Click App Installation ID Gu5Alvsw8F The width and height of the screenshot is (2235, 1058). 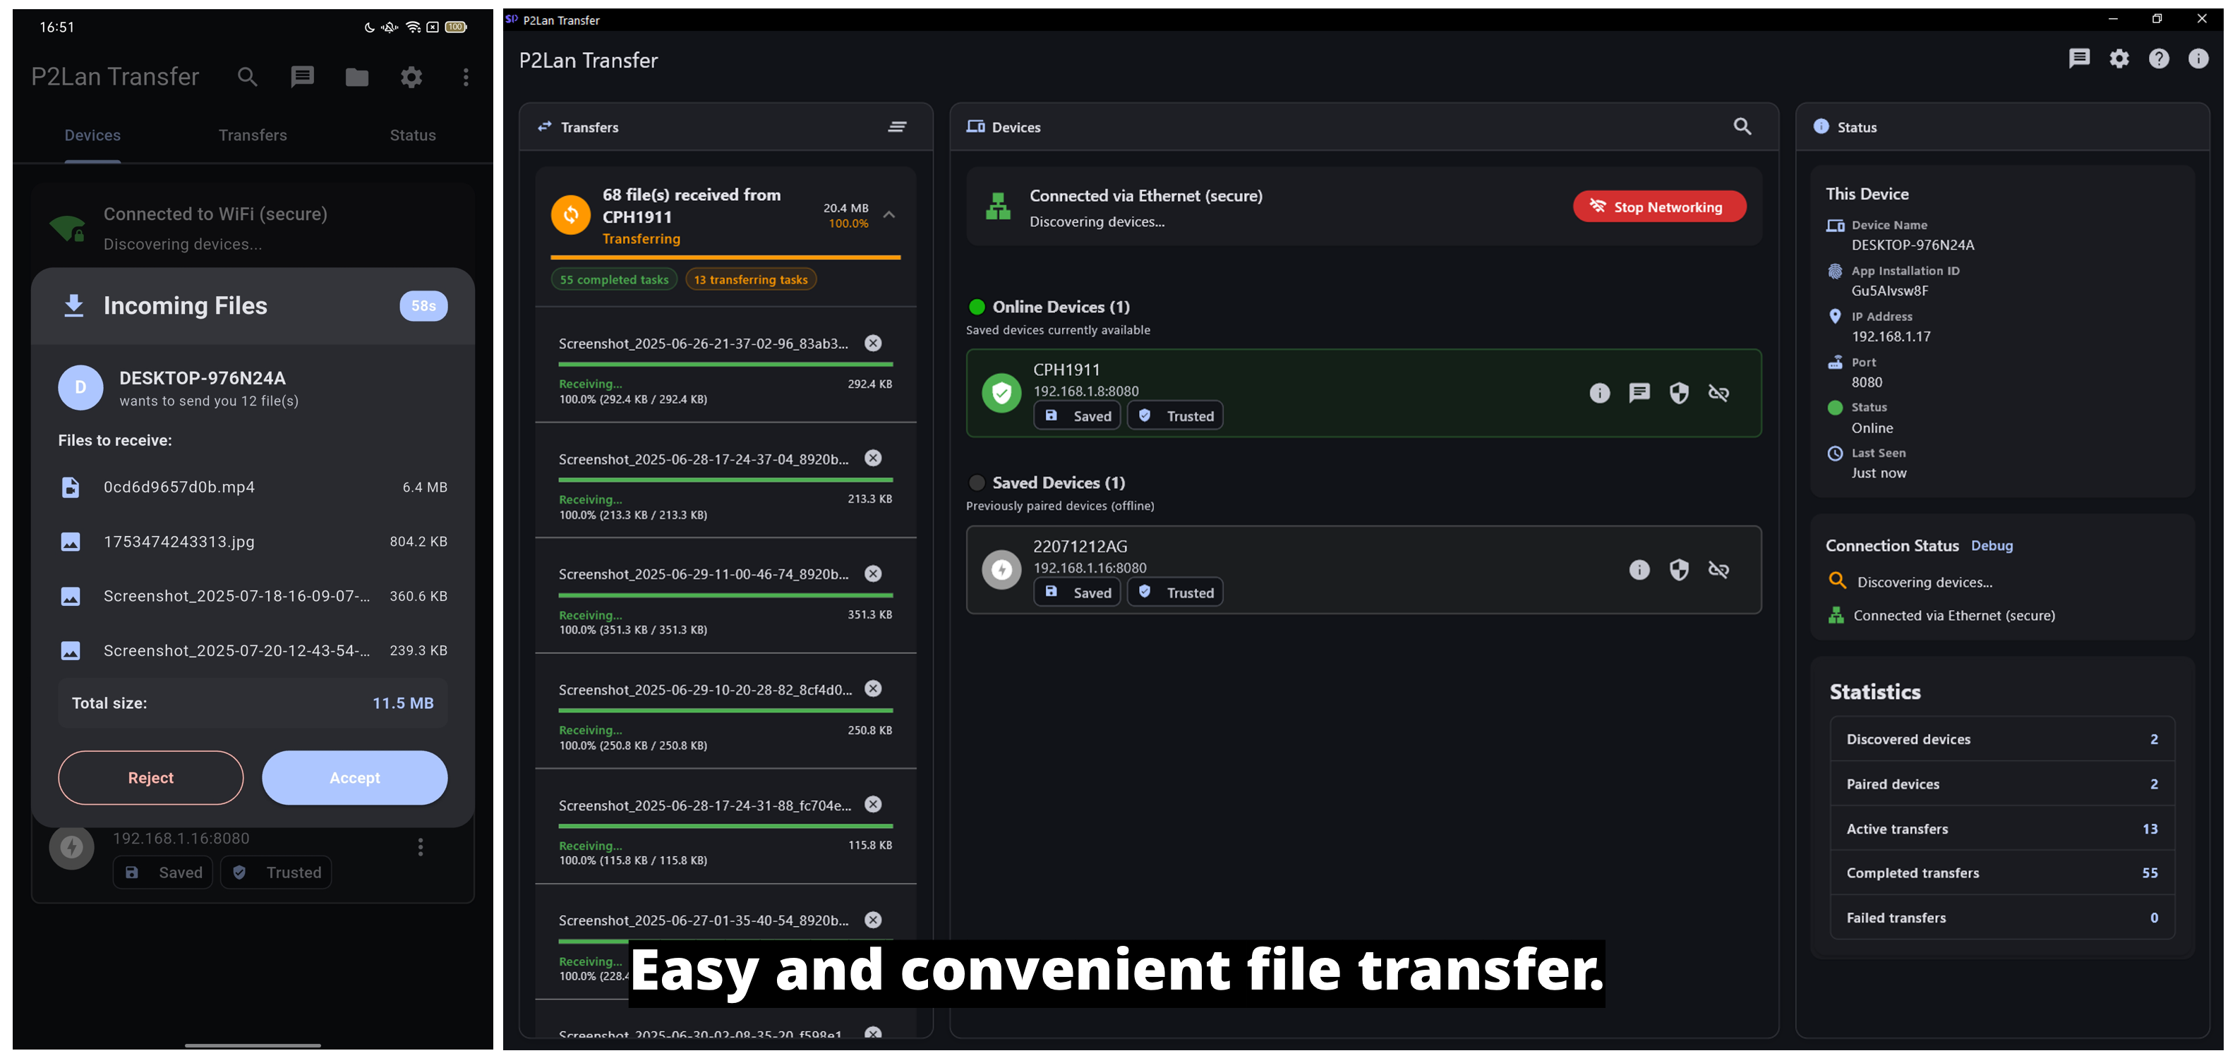point(1890,291)
